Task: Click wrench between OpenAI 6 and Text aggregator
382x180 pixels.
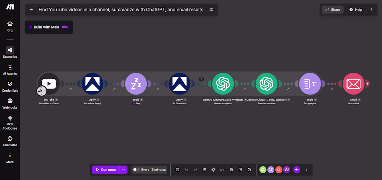Action: 288,89
